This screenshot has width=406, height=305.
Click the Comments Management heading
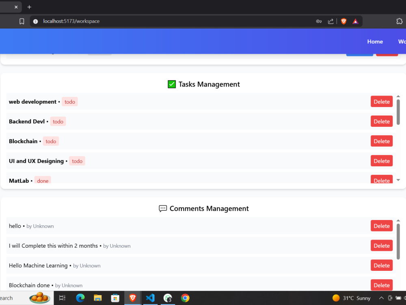pyautogui.click(x=209, y=209)
